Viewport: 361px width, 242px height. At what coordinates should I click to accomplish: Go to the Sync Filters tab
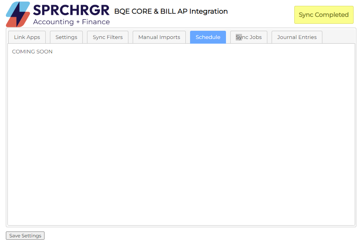(108, 37)
